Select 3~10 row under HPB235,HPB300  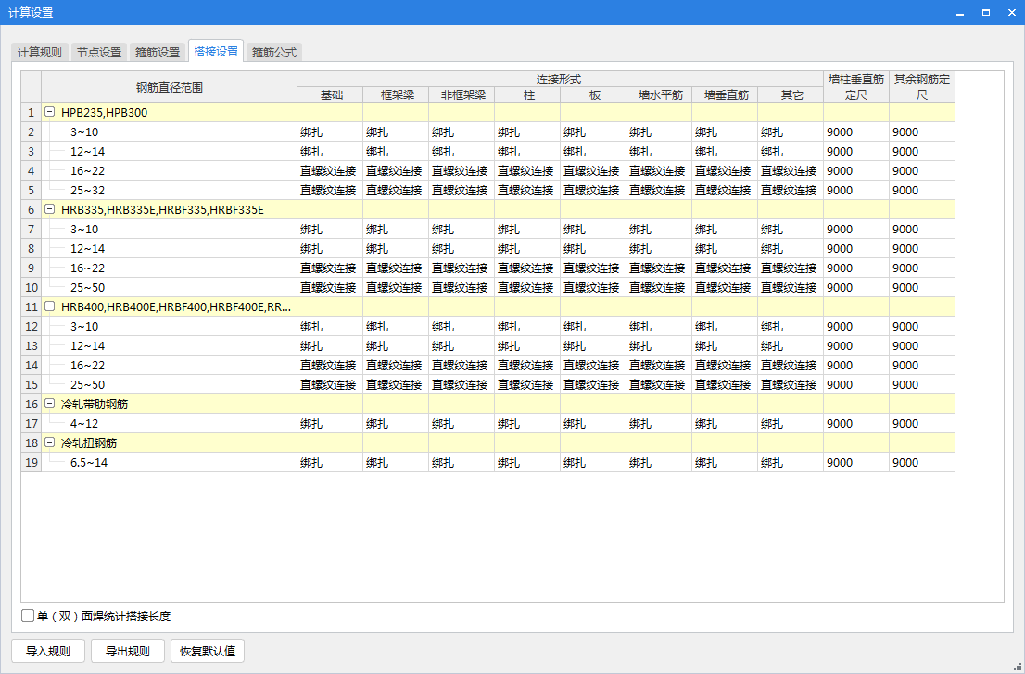click(170, 131)
